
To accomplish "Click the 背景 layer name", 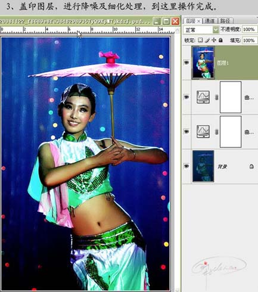I will 222,166.
